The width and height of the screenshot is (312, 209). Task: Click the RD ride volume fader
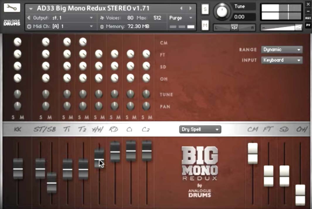click(115, 152)
